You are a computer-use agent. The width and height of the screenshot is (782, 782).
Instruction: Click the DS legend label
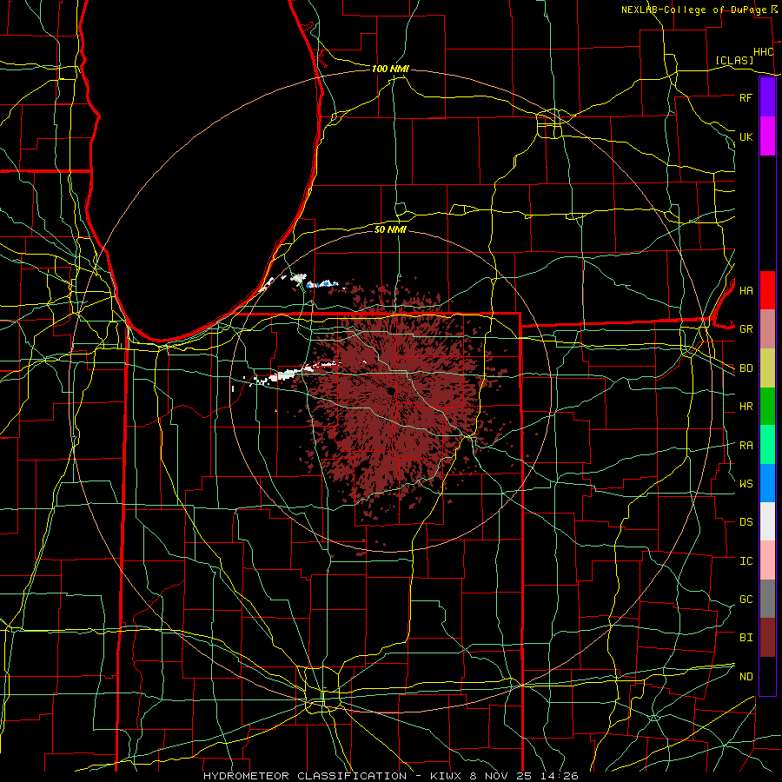[x=746, y=522]
